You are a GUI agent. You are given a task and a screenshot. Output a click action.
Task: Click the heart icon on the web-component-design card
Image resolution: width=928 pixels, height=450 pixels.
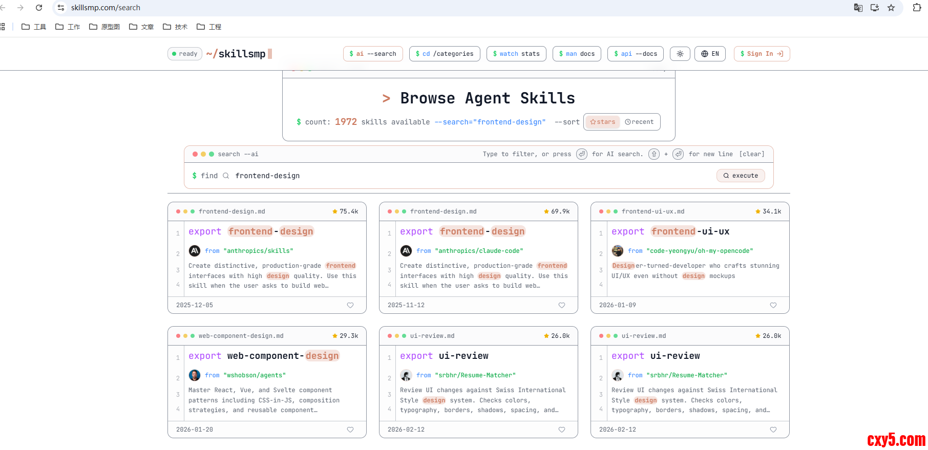coord(350,430)
